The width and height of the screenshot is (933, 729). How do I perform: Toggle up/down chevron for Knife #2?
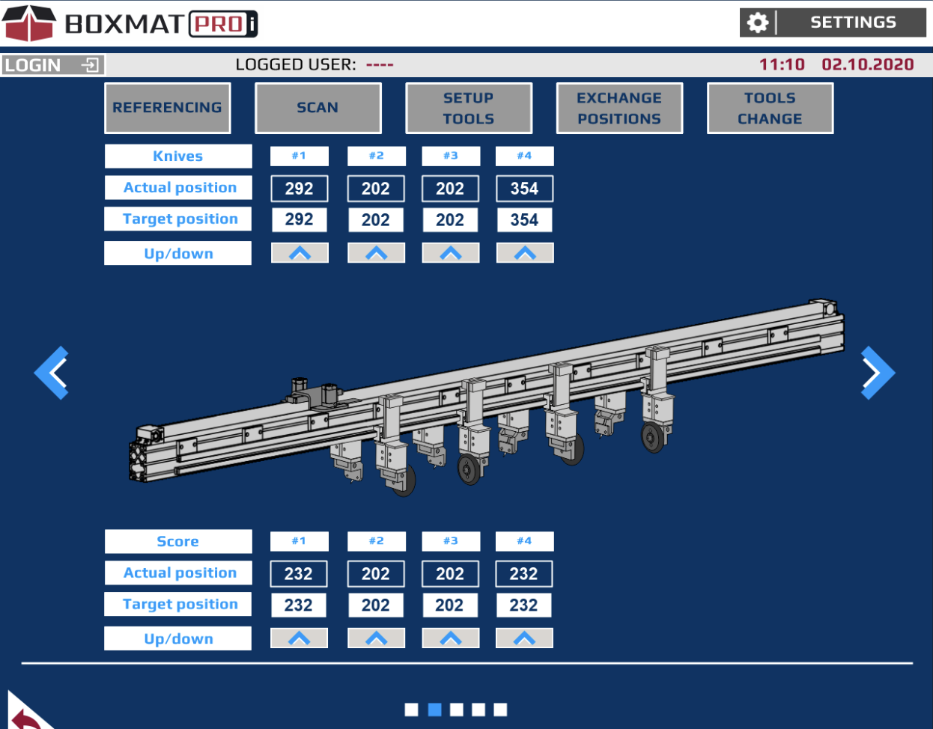tap(376, 253)
